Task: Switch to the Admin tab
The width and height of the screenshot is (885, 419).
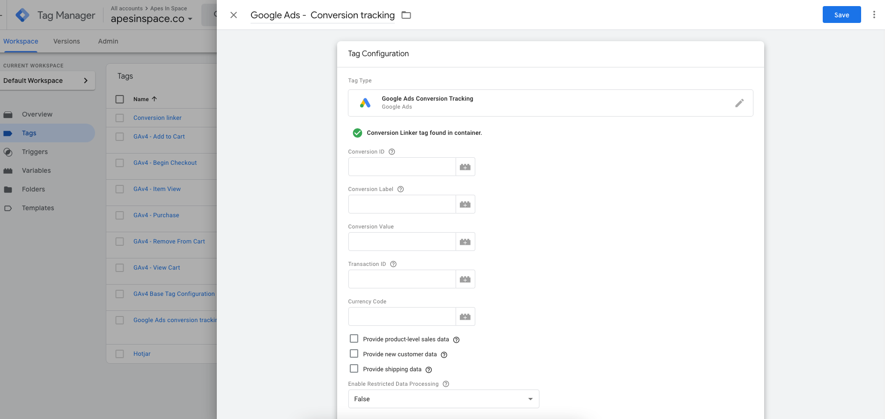Action: 108,41
